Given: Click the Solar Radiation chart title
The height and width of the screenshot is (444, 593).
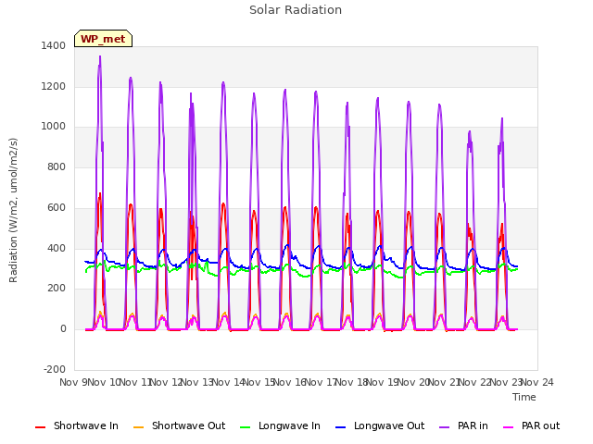Looking at the screenshot, I should click(296, 10).
